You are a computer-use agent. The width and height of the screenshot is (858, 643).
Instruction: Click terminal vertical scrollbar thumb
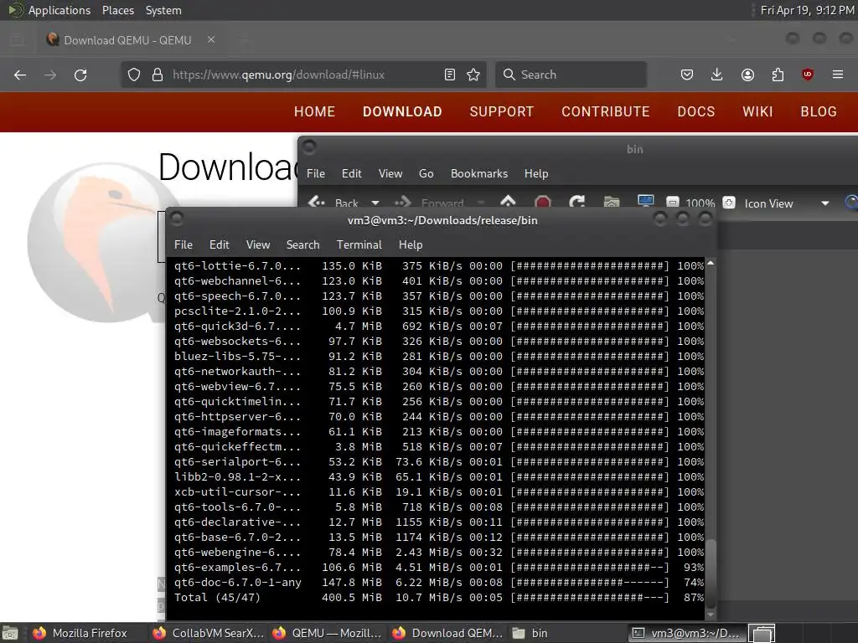[x=711, y=573]
